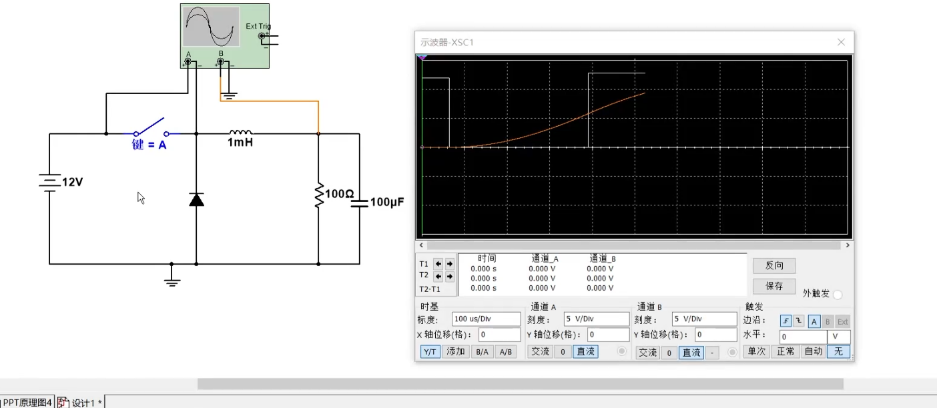The height and width of the screenshot is (408, 937).
Task: Select rising edge trigger icon
Action: 786,321
